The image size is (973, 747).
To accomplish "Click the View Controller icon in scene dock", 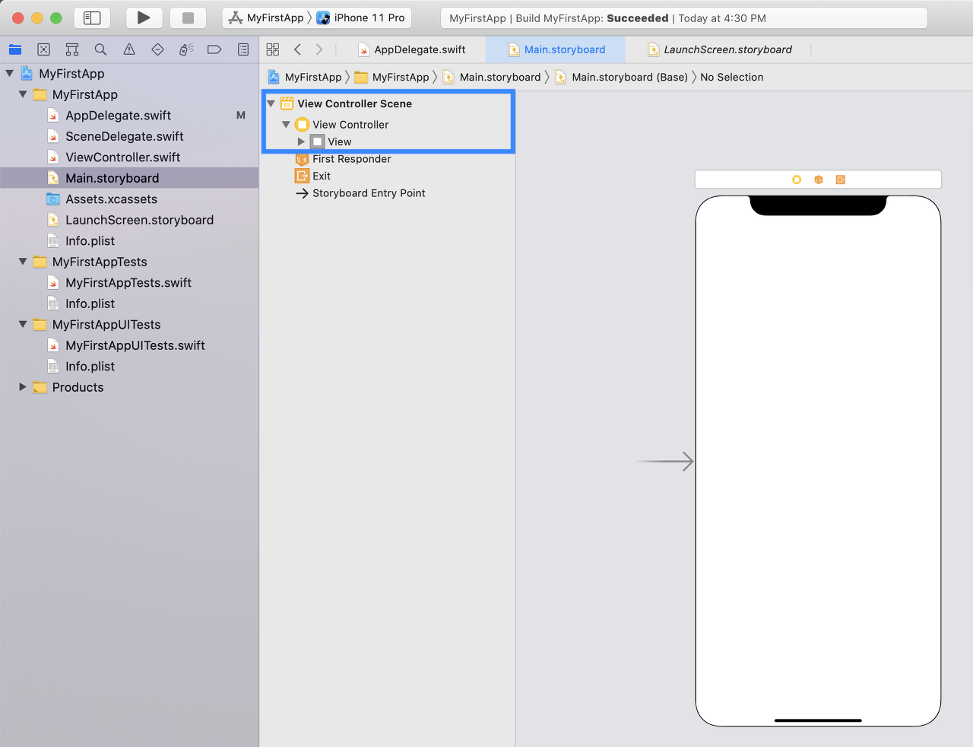I will click(x=797, y=180).
